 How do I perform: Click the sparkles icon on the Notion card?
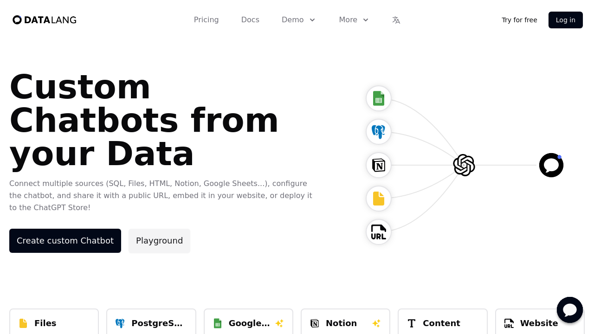376,323
